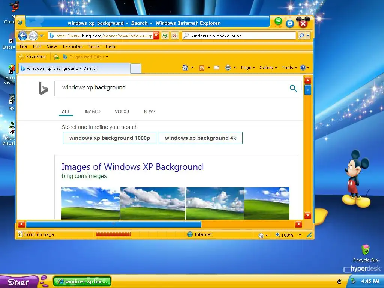
Task: Open Images of Windows XP Background link
Action: pyautogui.click(x=132, y=167)
